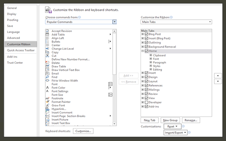Screen dimensions: 226x141
Task: Uncheck the Background Removal checkbox
Action: [146, 47]
